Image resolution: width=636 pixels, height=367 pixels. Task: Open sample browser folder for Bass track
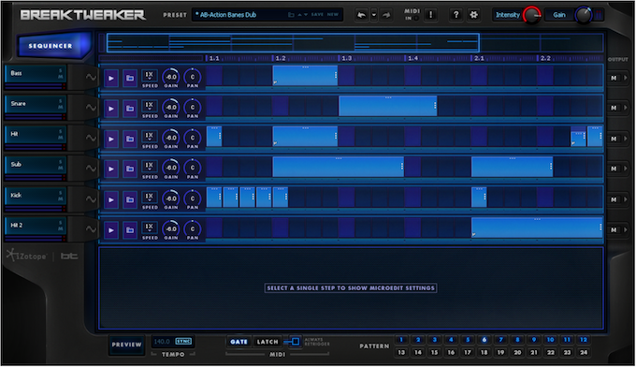coord(130,78)
